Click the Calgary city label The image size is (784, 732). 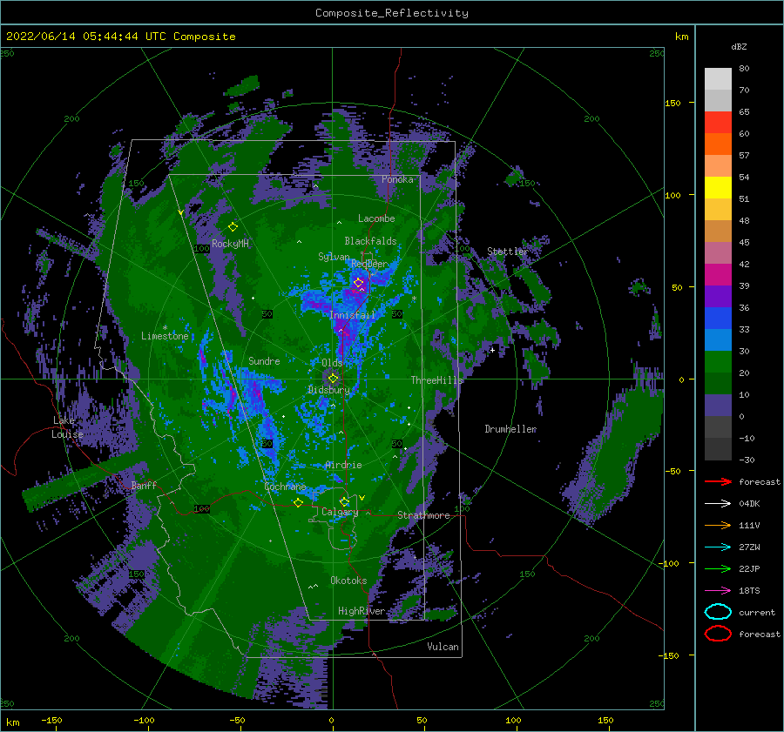pos(340,512)
